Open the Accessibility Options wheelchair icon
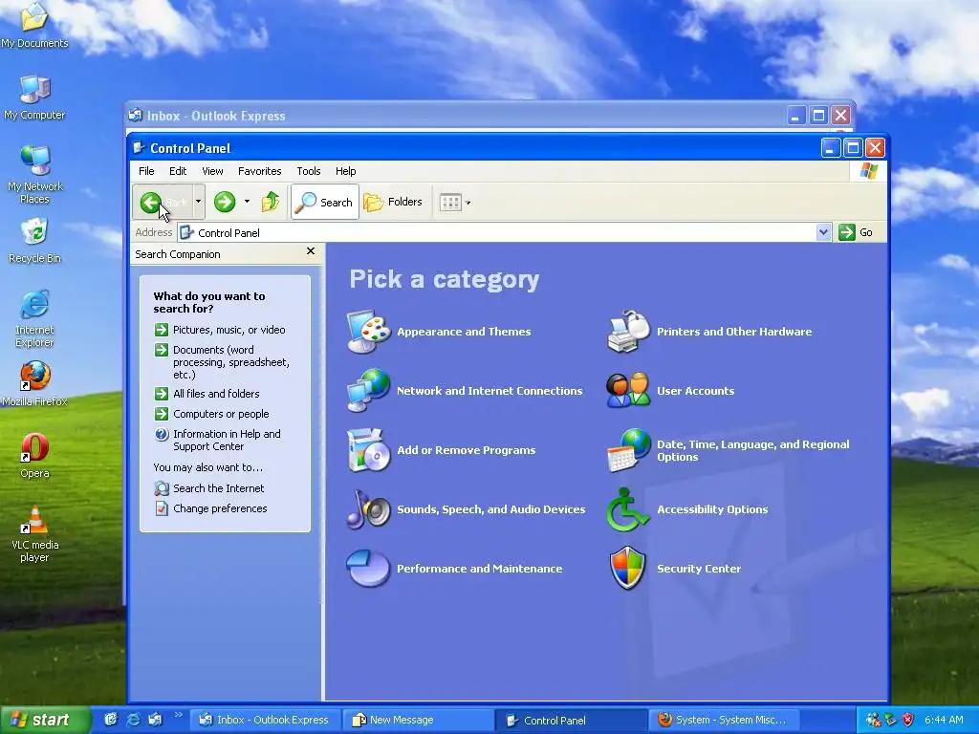The height and width of the screenshot is (734, 979). click(627, 509)
